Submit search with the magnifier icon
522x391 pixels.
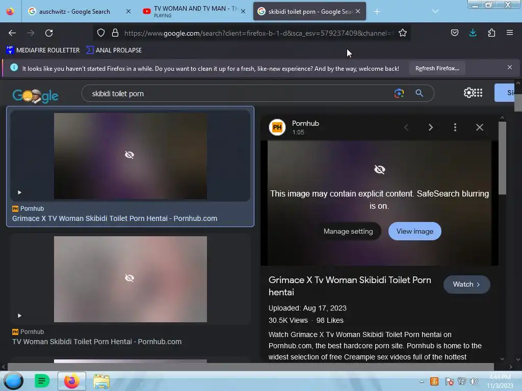point(419,93)
